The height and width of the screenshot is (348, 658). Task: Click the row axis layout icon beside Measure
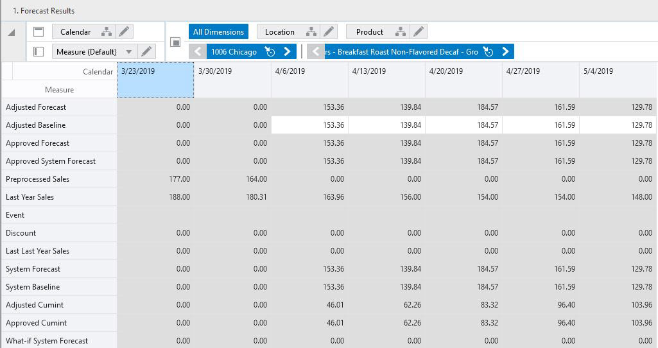click(x=39, y=51)
